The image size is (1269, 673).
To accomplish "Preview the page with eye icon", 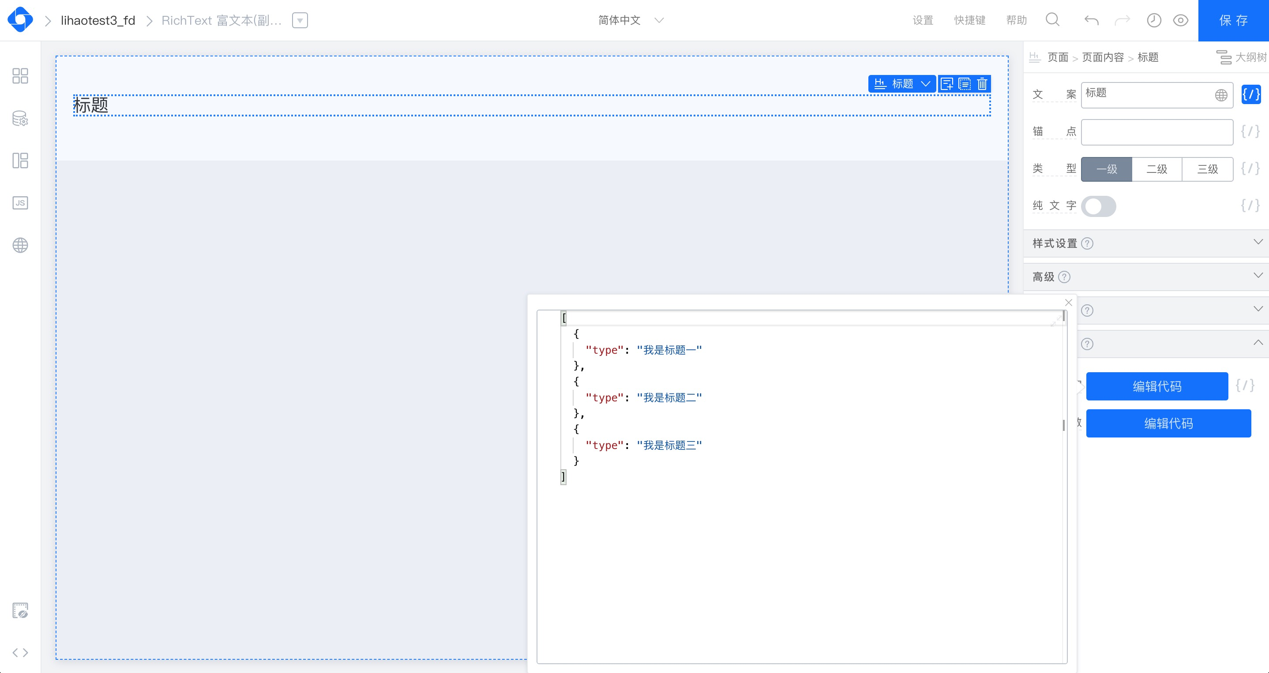I will point(1180,20).
